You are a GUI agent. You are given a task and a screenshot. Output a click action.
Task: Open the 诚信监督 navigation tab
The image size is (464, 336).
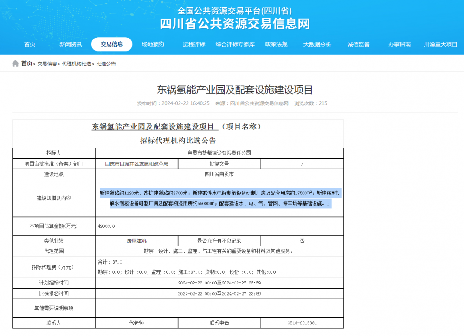point(358,45)
